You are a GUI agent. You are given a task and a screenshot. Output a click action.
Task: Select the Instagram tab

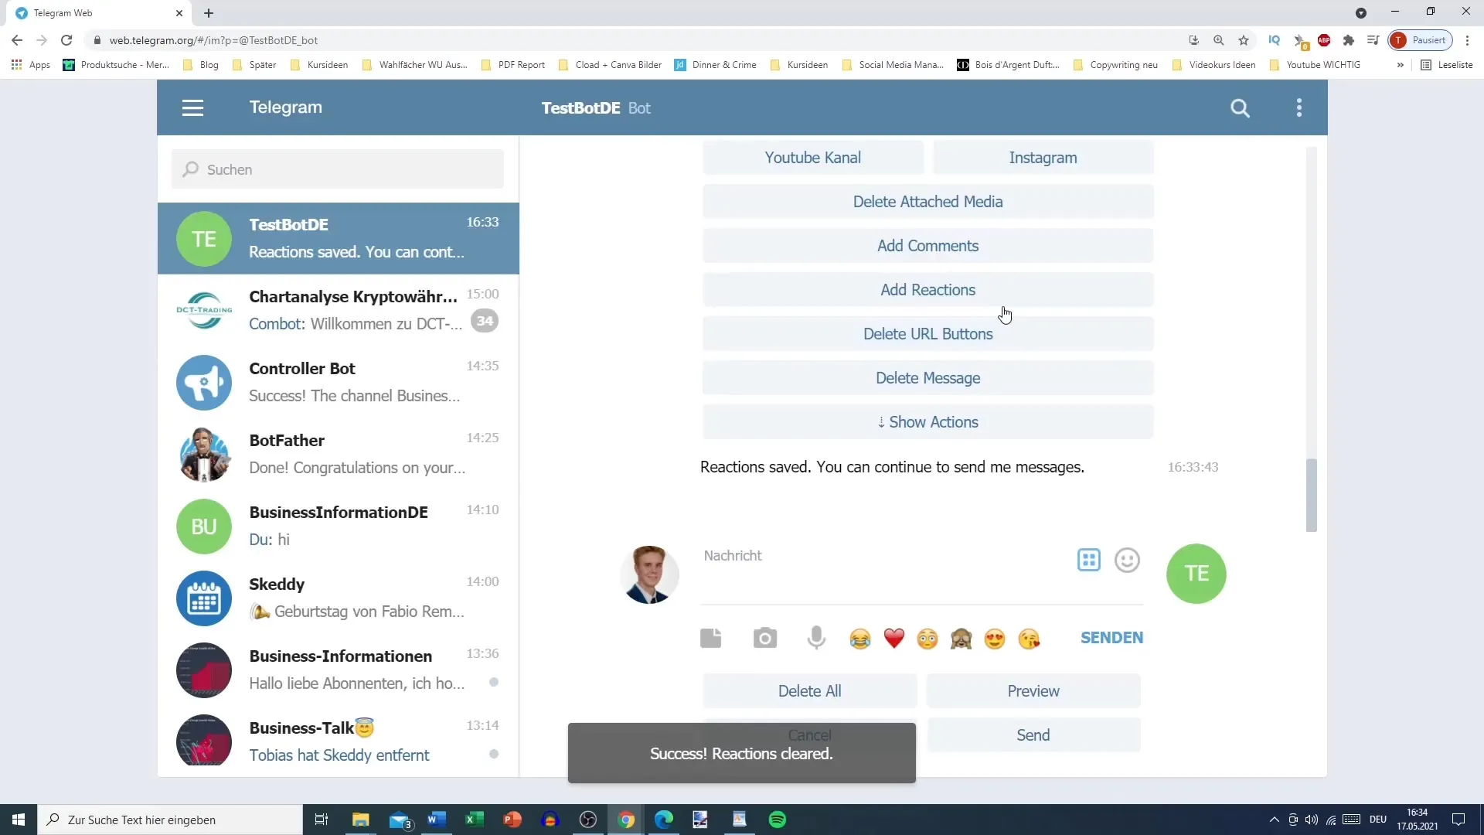pyautogui.click(x=1043, y=157)
